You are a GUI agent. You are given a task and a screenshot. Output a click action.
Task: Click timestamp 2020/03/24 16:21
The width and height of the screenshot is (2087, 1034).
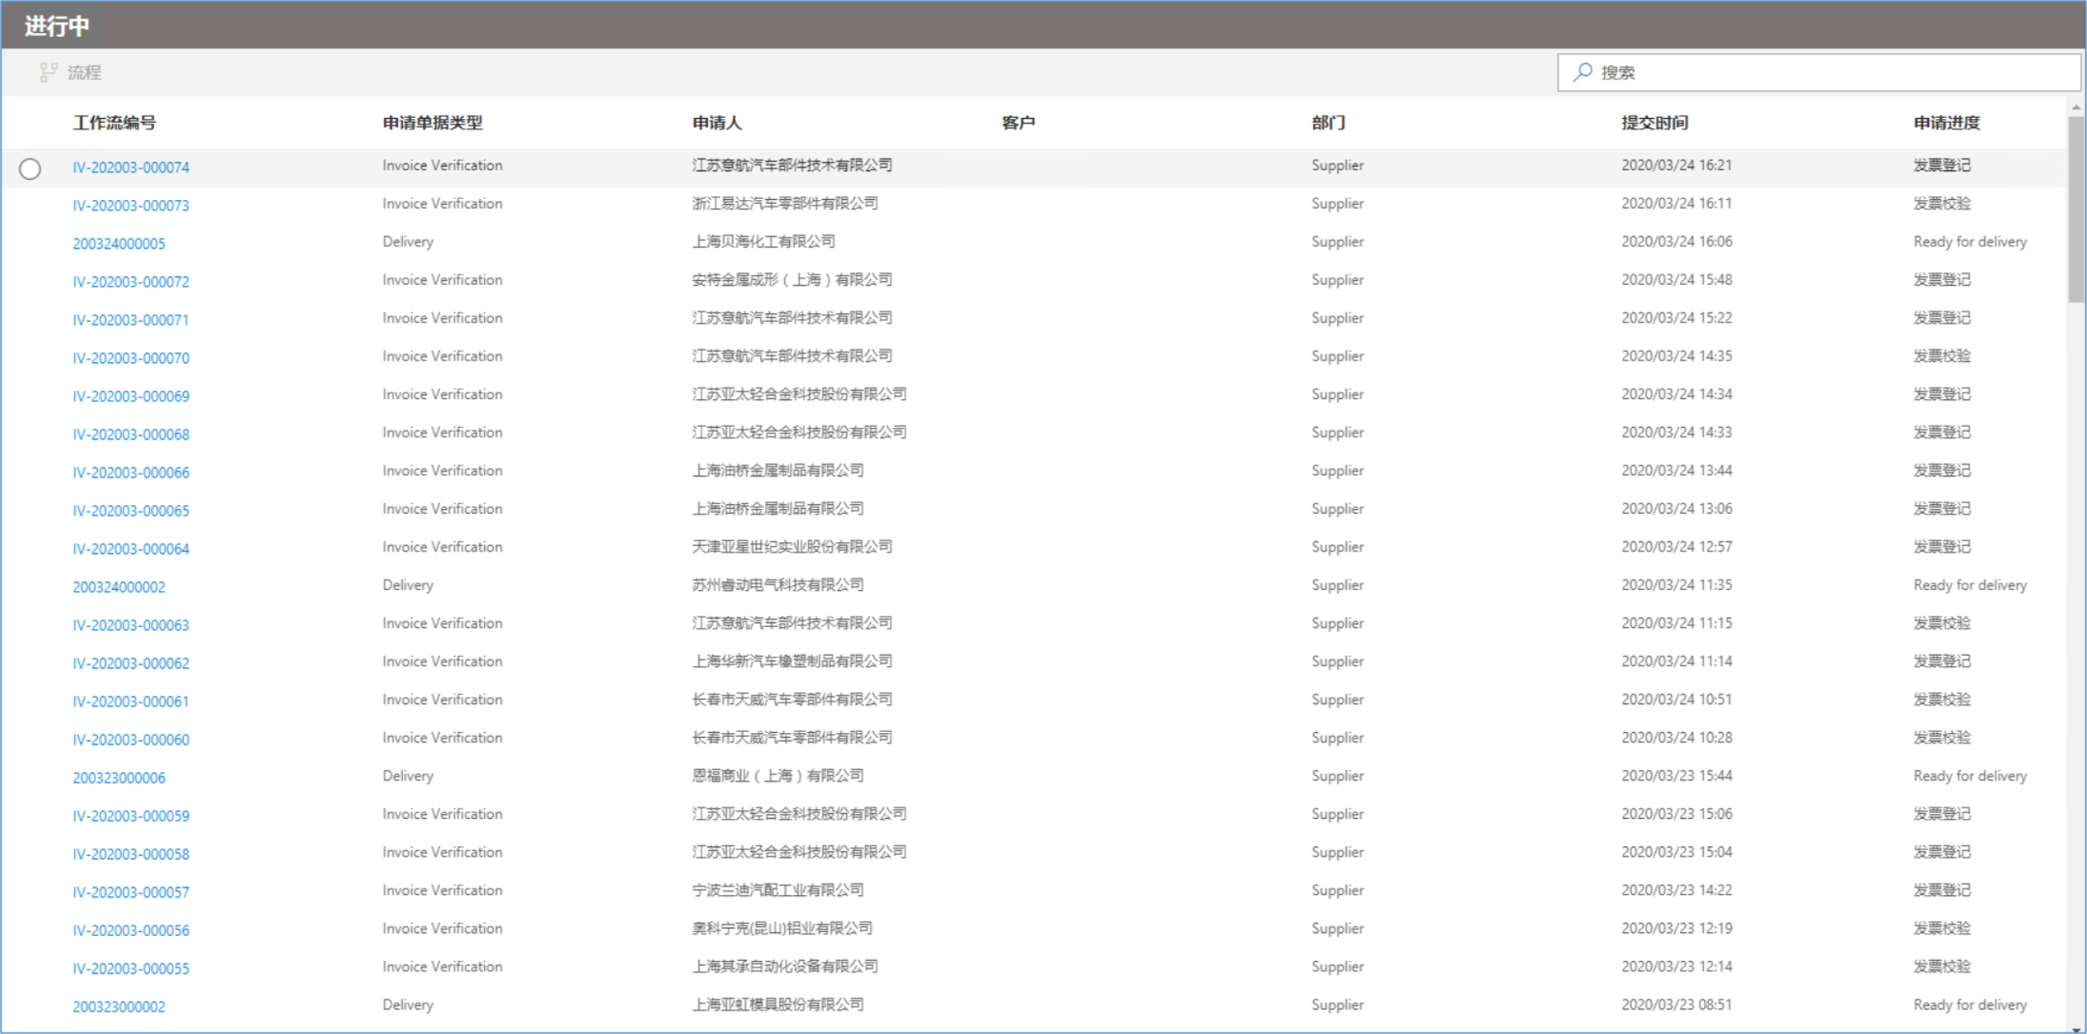1676,165
